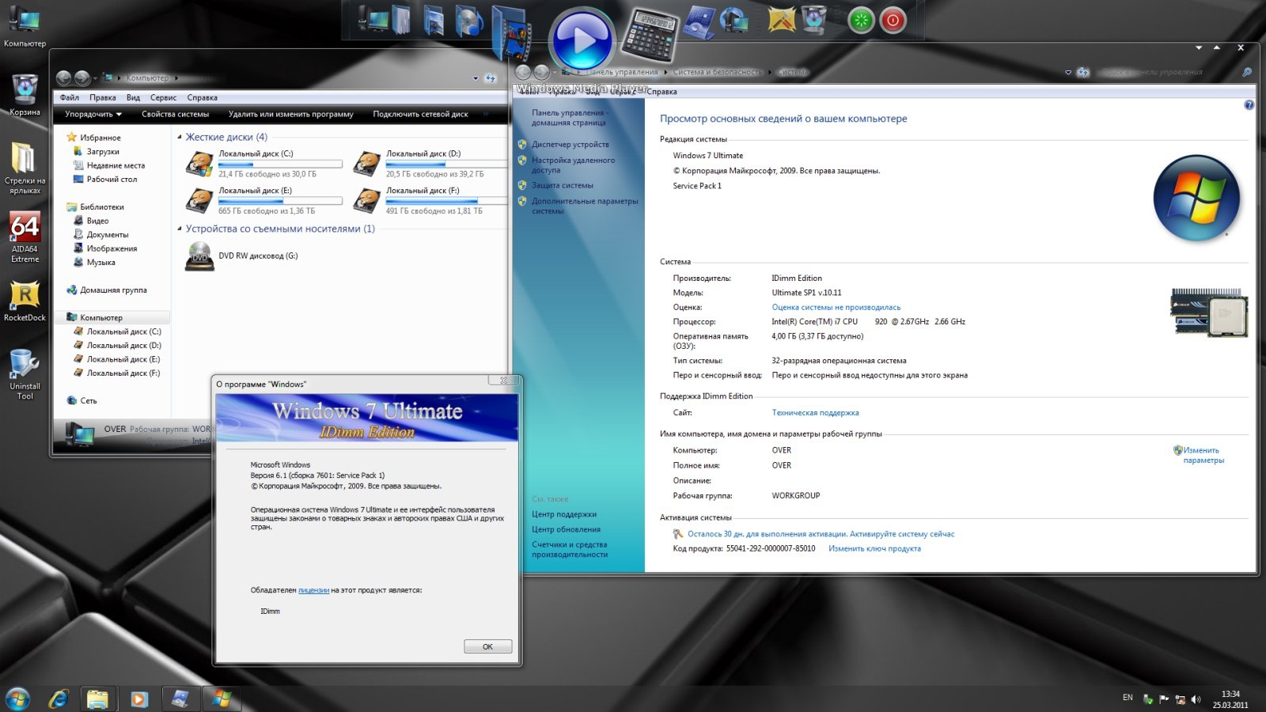Open Центр обновления link

click(x=566, y=530)
